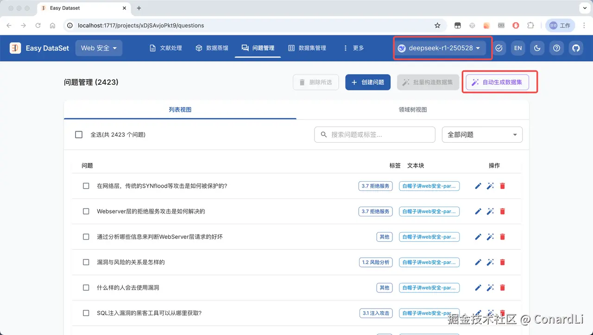The height and width of the screenshot is (335, 593).
Task: Click the 删除所选 button
Action: (315, 82)
